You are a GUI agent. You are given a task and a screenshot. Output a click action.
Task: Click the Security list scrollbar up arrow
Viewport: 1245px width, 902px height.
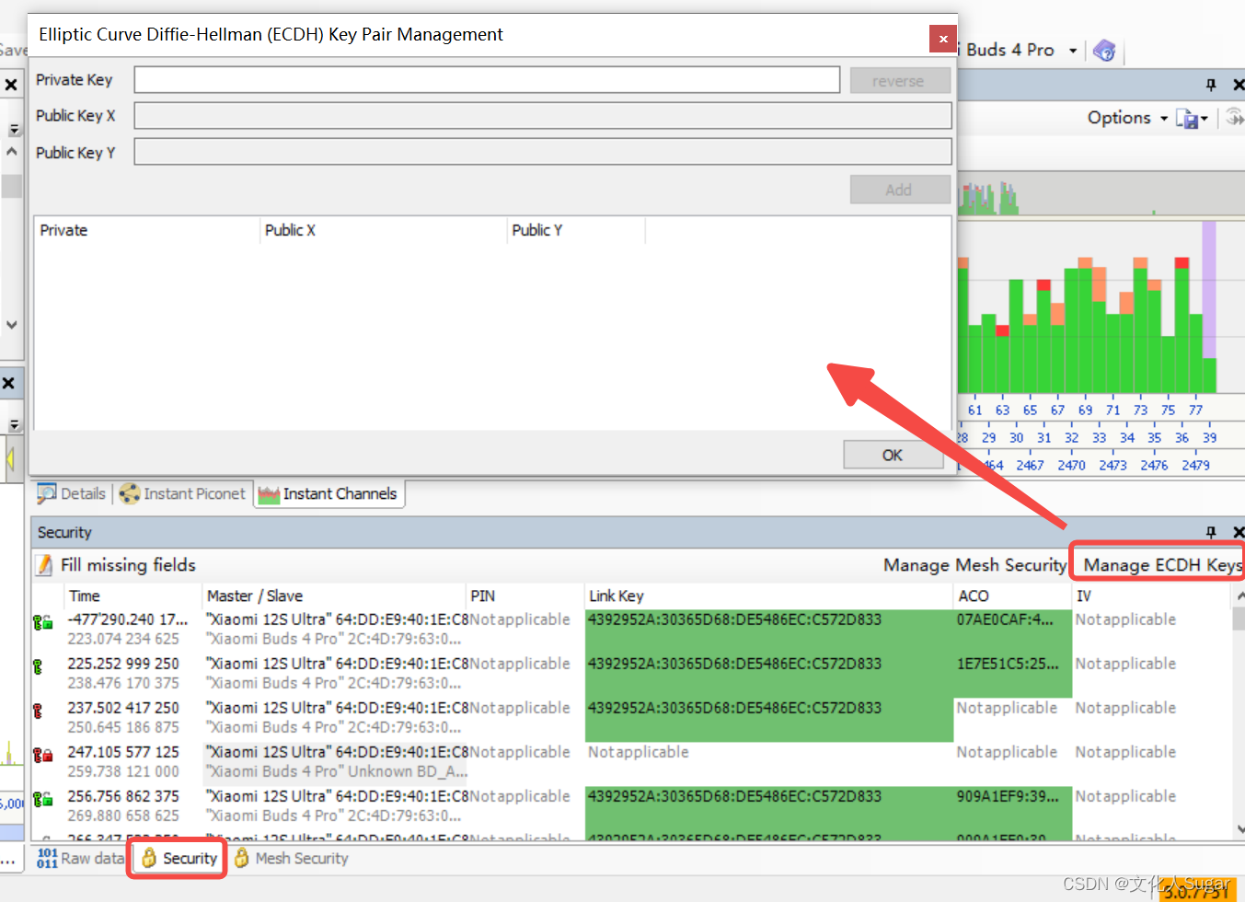click(1239, 596)
